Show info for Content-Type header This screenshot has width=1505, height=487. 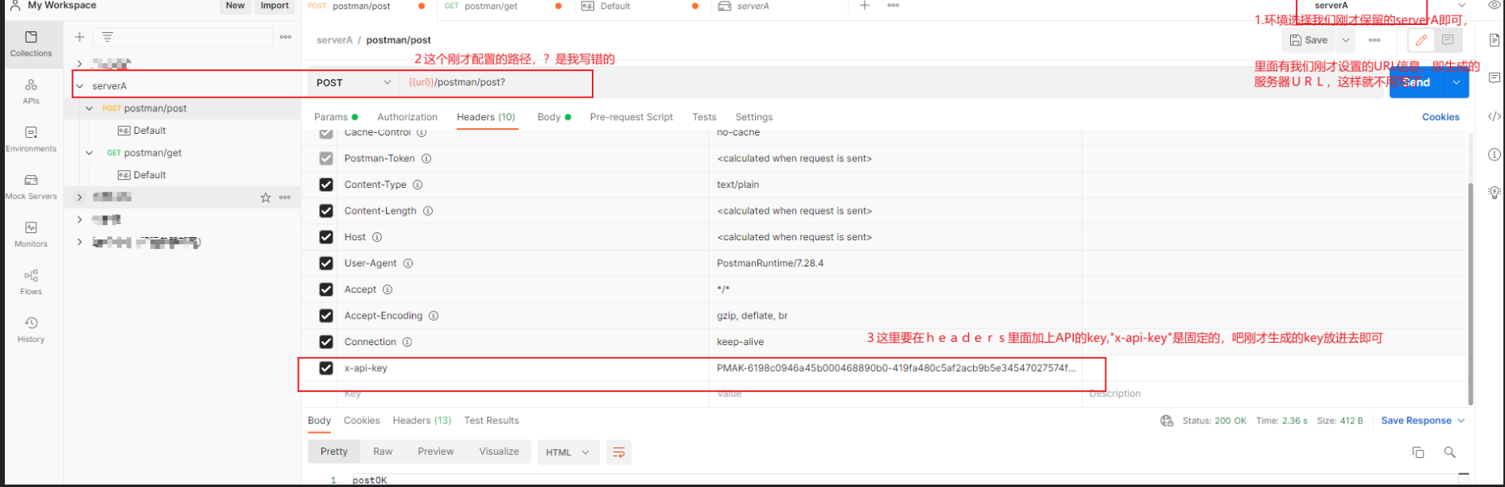(x=417, y=185)
